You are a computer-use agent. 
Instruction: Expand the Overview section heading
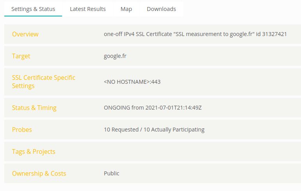pyautogui.click(x=25, y=34)
